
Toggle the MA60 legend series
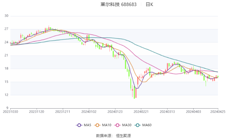click(143, 125)
